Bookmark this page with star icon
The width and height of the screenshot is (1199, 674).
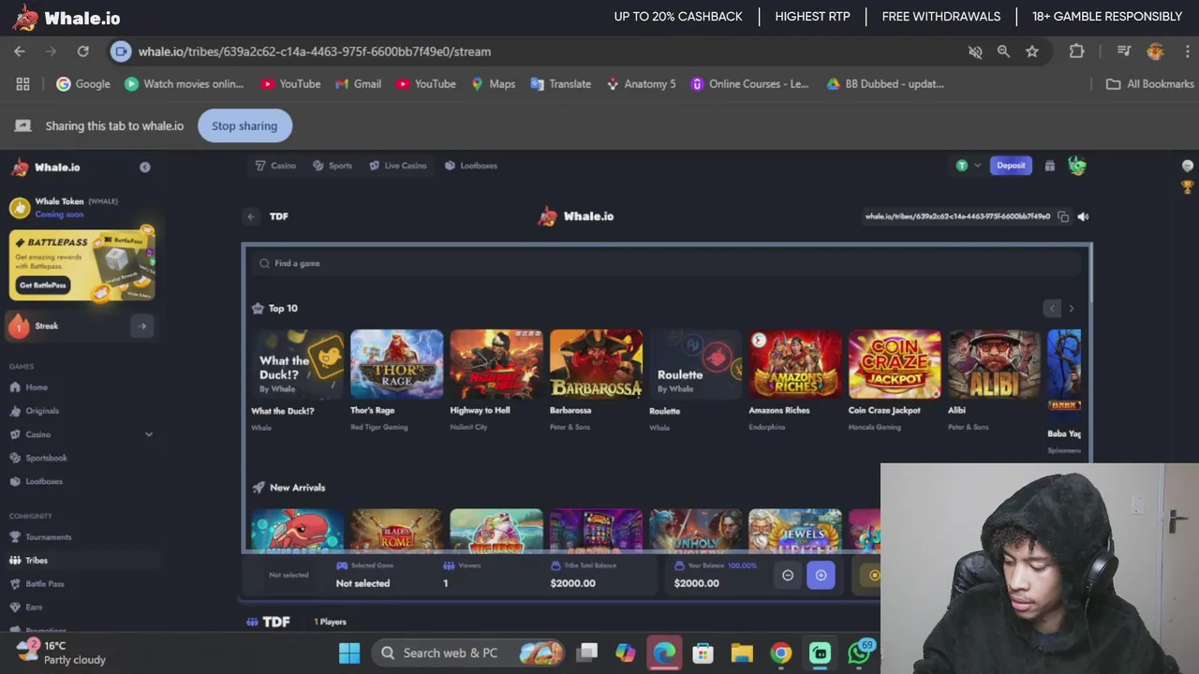tap(1032, 51)
